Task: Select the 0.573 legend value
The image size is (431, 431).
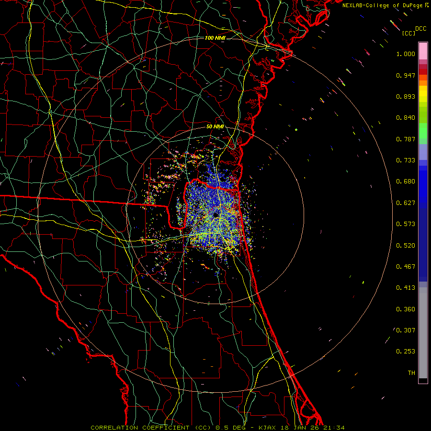Action: [406, 224]
